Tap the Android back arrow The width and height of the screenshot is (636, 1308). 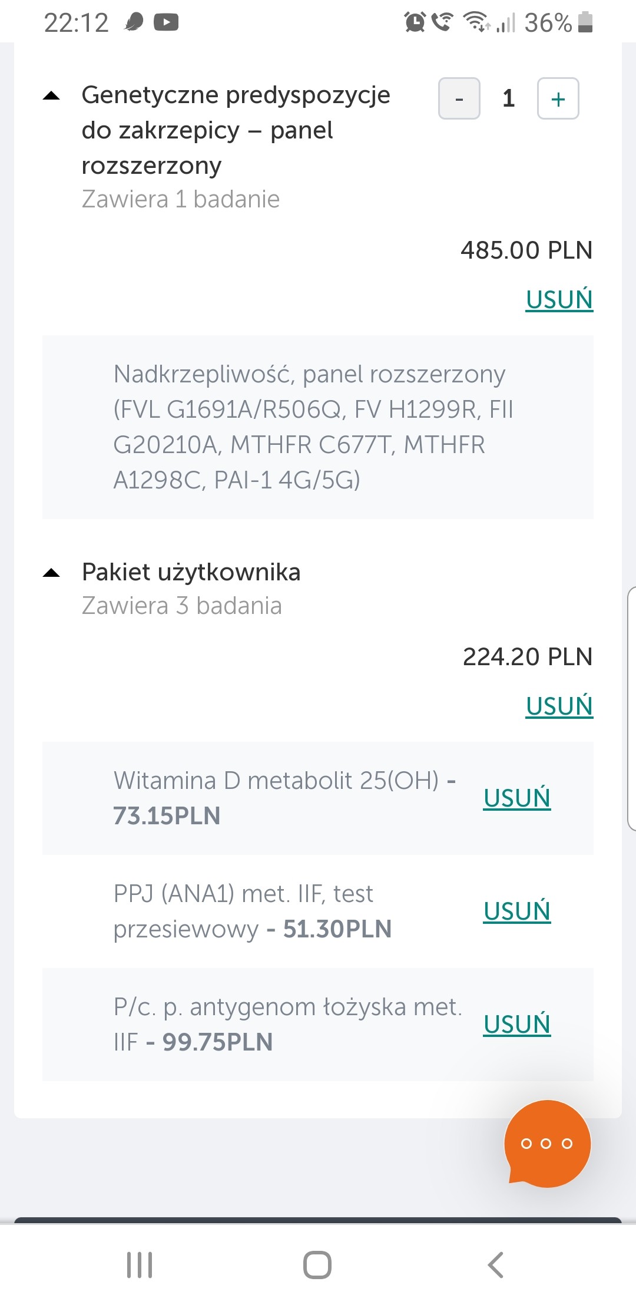tap(496, 1264)
